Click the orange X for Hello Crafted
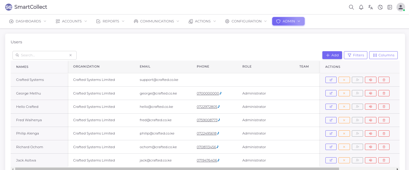Screen dimensions: 409x170 (x=344, y=107)
